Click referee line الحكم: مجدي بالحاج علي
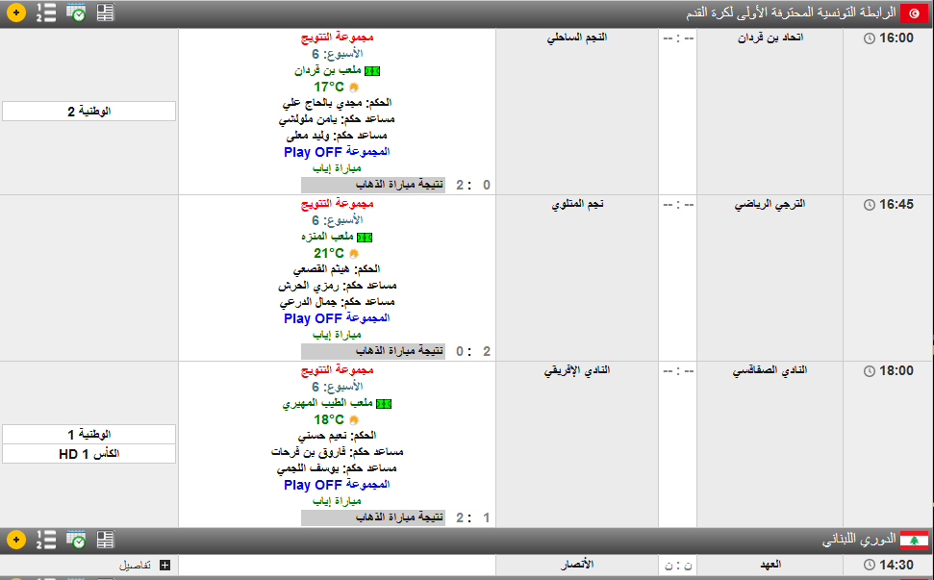The height and width of the screenshot is (580, 934). click(337, 103)
